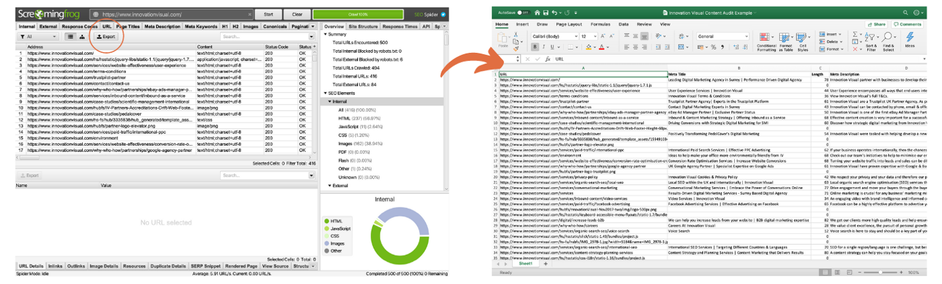Clear the URL bar using the x icon
The height and width of the screenshot is (284, 942).
[249, 14]
